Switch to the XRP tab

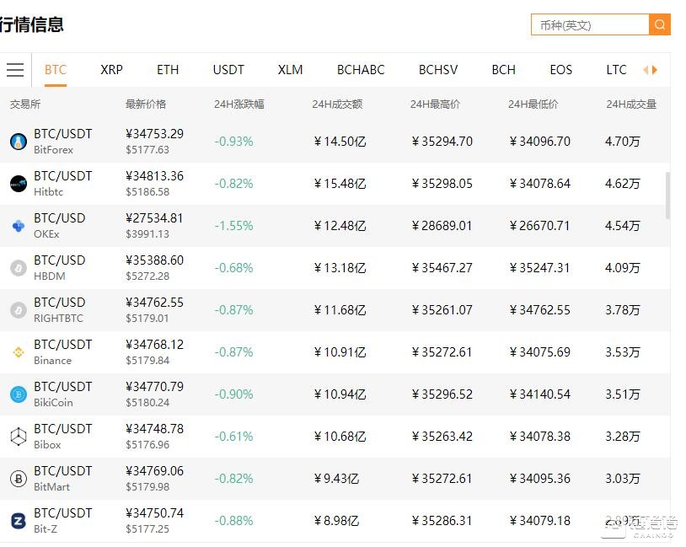tap(111, 70)
